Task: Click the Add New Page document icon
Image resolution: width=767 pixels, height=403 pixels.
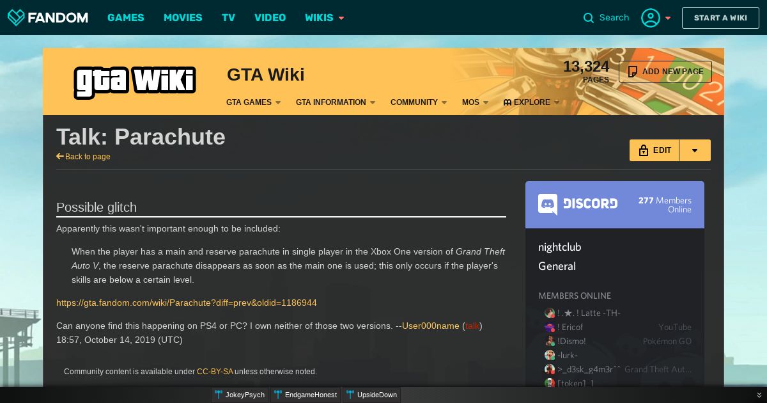Action: point(633,72)
